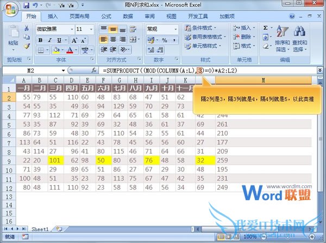Viewport: 326px width, 243px height.
Task: Open text orientation button
Action: click(124, 49)
